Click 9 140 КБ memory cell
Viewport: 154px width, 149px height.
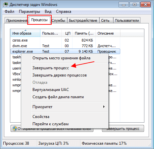click(x=86, y=51)
